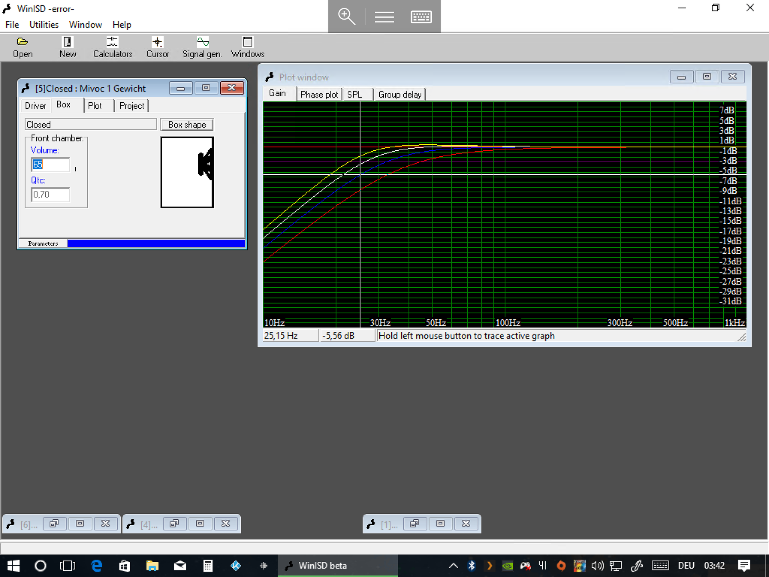This screenshot has width=769, height=577.
Task: Create a new project with New icon
Action: 68,47
